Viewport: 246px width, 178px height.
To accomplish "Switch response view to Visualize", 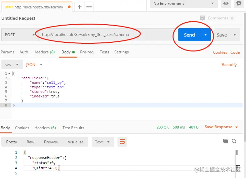I will click(x=76, y=142).
